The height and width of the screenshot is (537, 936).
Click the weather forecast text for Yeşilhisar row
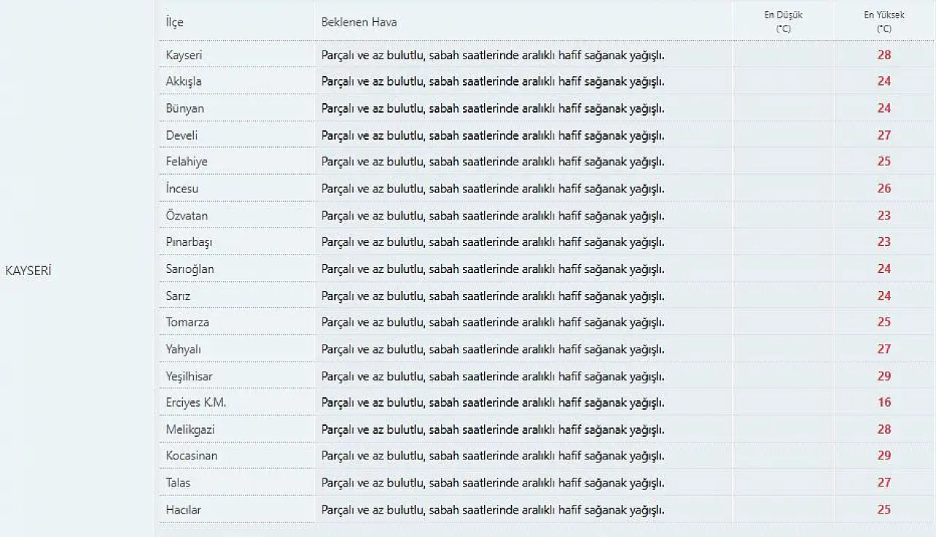(x=493, y=377)
